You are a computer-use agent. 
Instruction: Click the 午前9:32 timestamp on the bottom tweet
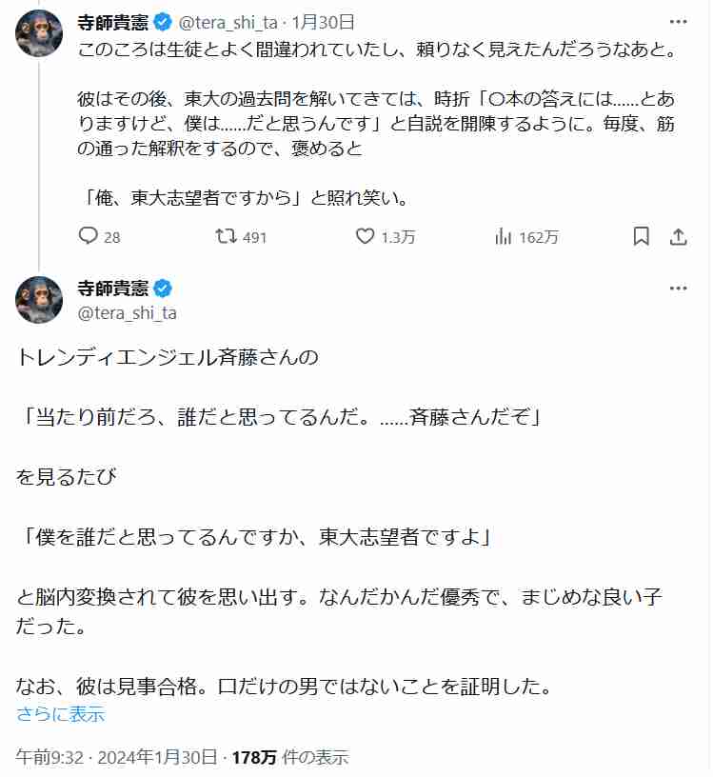coord(46,757)
